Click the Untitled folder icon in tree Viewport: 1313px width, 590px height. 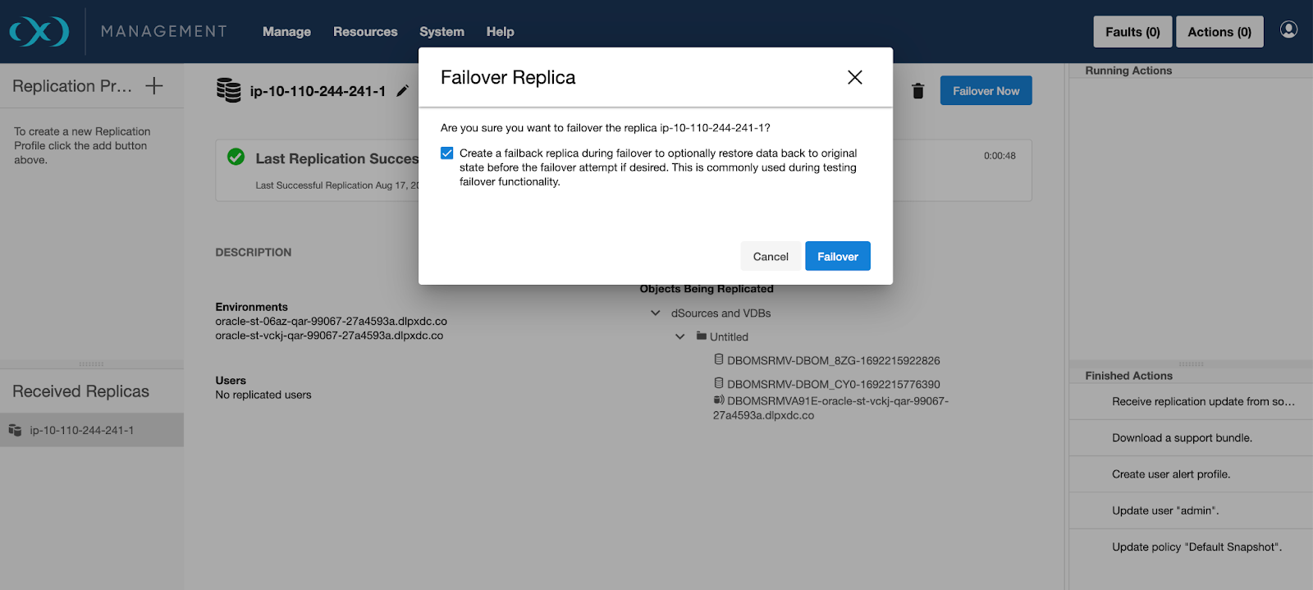702,336
